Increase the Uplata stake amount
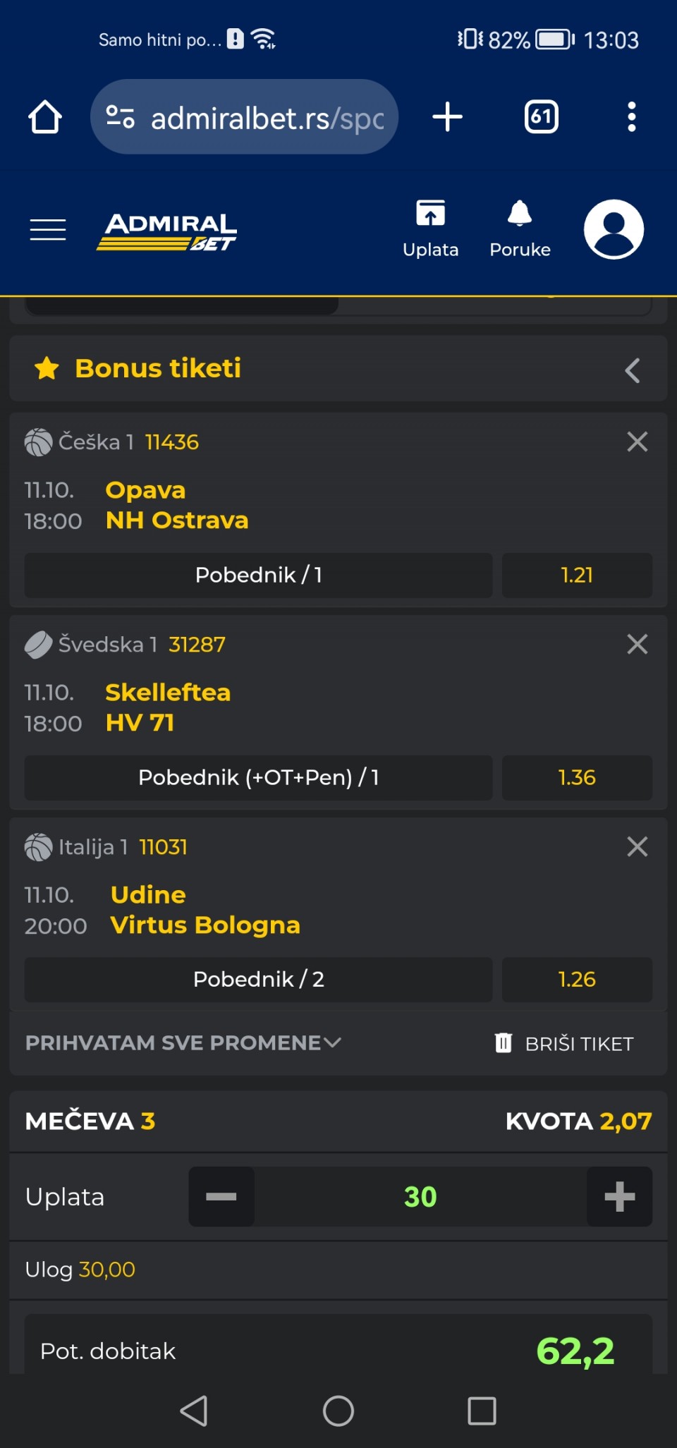Screen dimensions: 677x1448 coord(619,1197)
